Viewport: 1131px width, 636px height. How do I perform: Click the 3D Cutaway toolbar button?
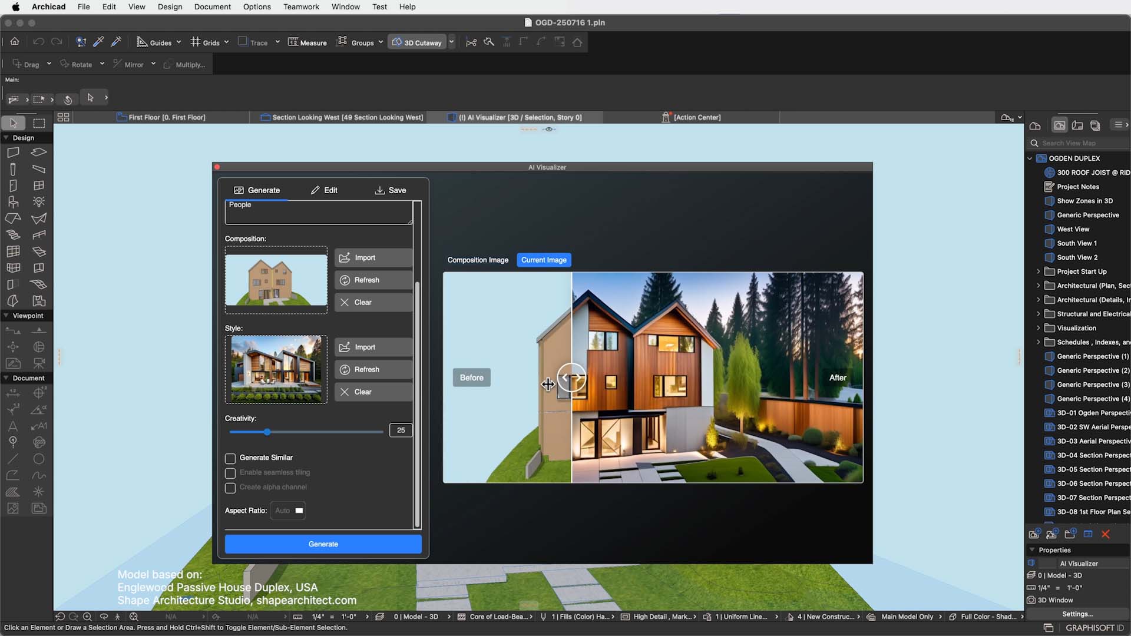(417, 42)
